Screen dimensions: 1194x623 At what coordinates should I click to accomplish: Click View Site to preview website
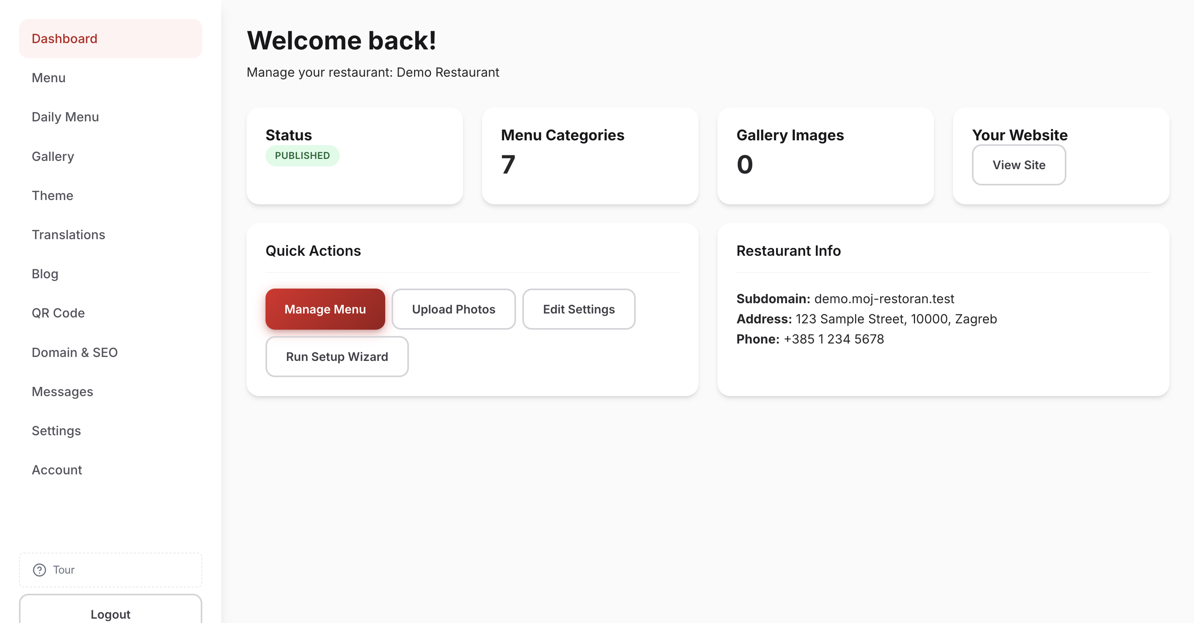1019,165
